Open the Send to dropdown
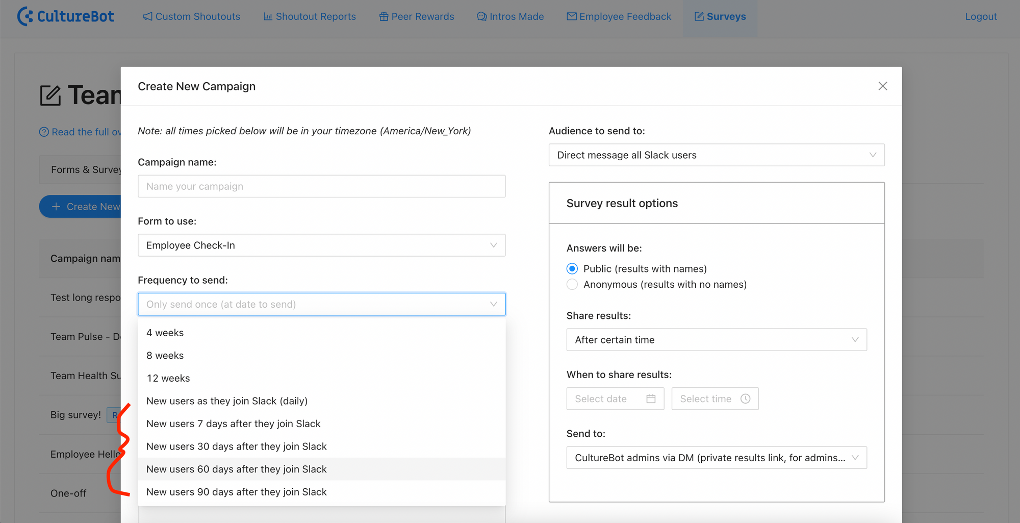1020x523 pixels. [717, 458]
